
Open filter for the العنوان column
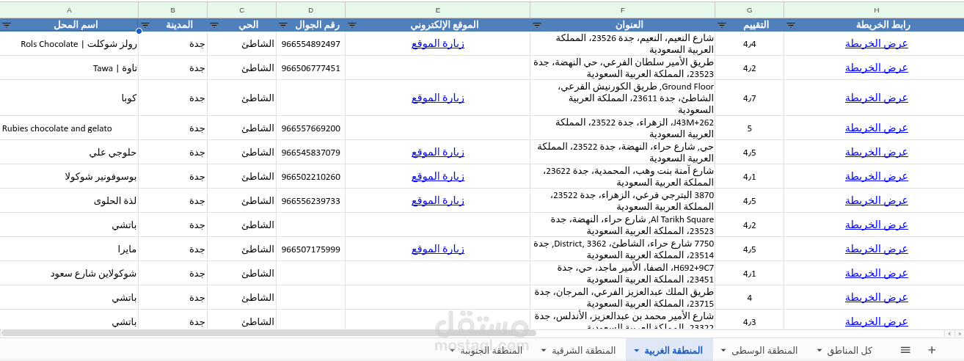[537, 24]
